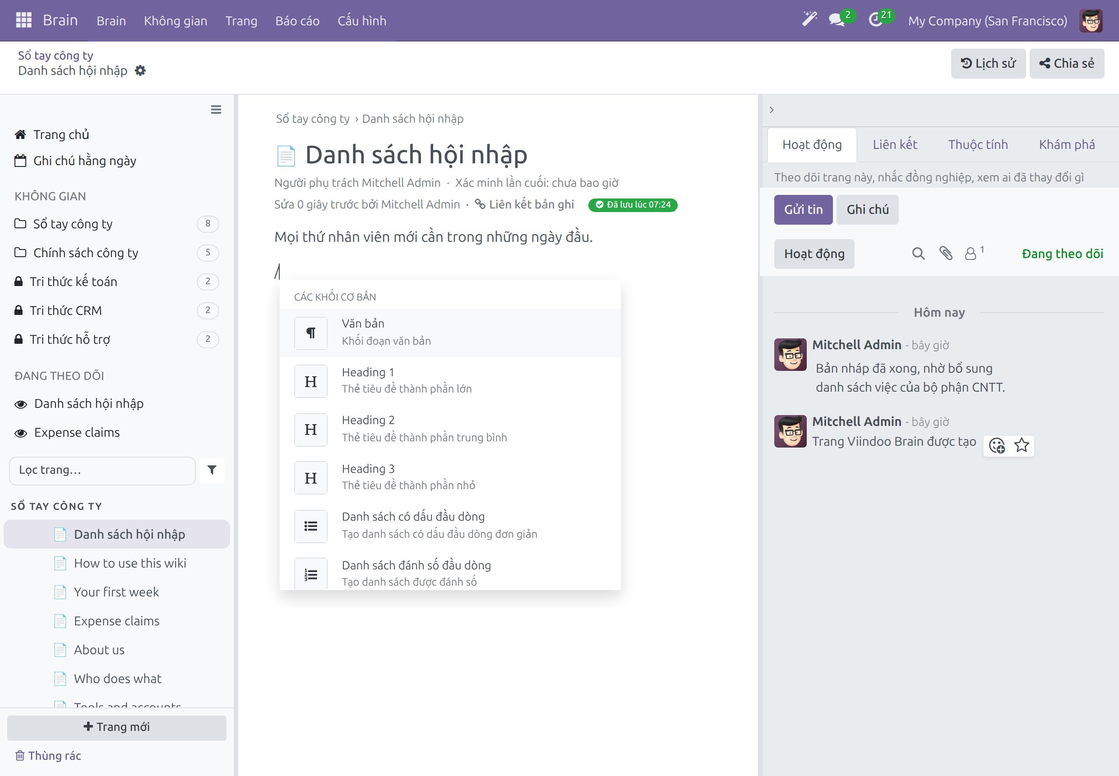Screen dimensions: 1119x776
Task: Open the Thùng rác trash link
Action: (48, 755)
